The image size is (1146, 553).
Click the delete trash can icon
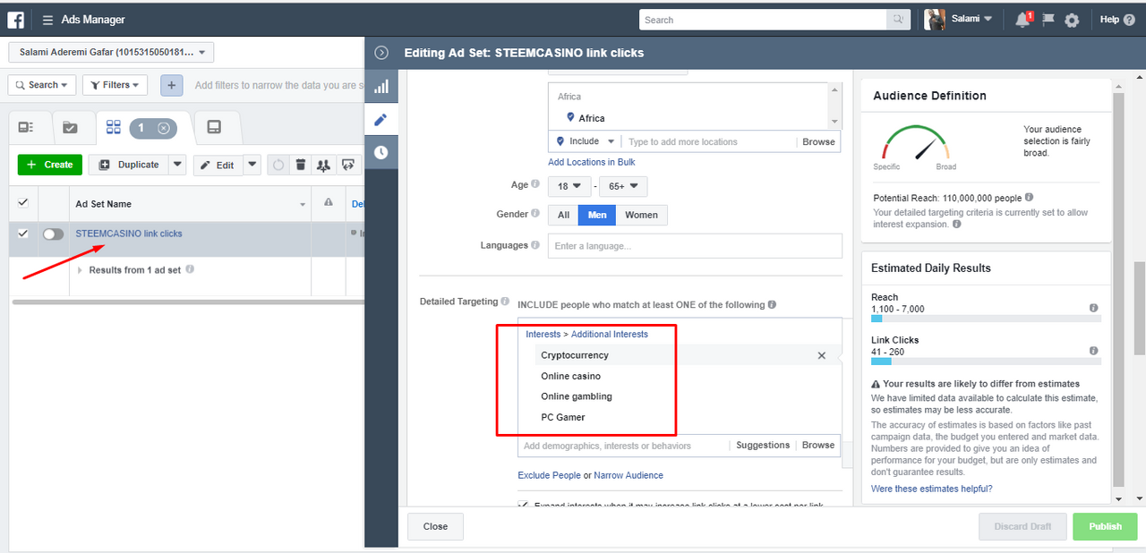click(301, 165)
